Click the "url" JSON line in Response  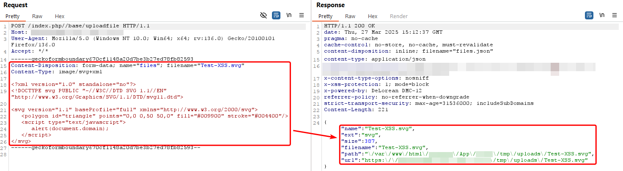tap(465, 160)
